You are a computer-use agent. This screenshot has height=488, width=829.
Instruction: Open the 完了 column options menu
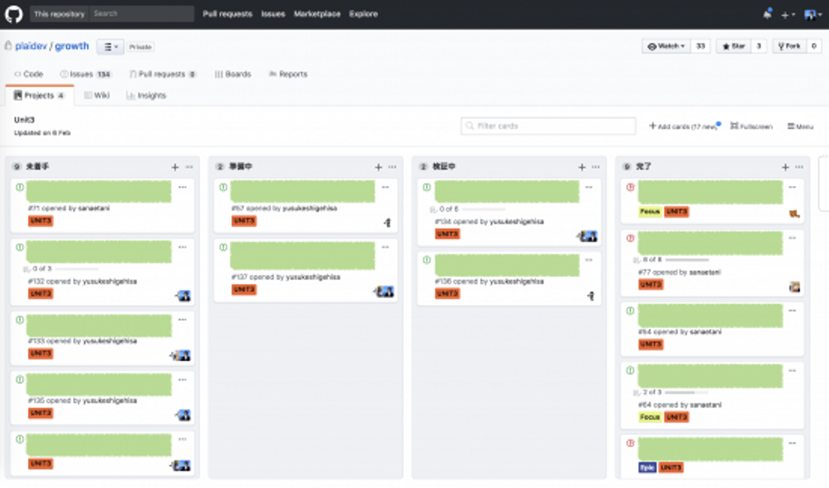[x=799, y=167]
